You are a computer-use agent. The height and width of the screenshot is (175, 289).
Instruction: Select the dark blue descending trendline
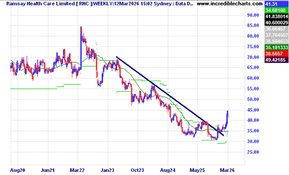(x=170, y=96)
